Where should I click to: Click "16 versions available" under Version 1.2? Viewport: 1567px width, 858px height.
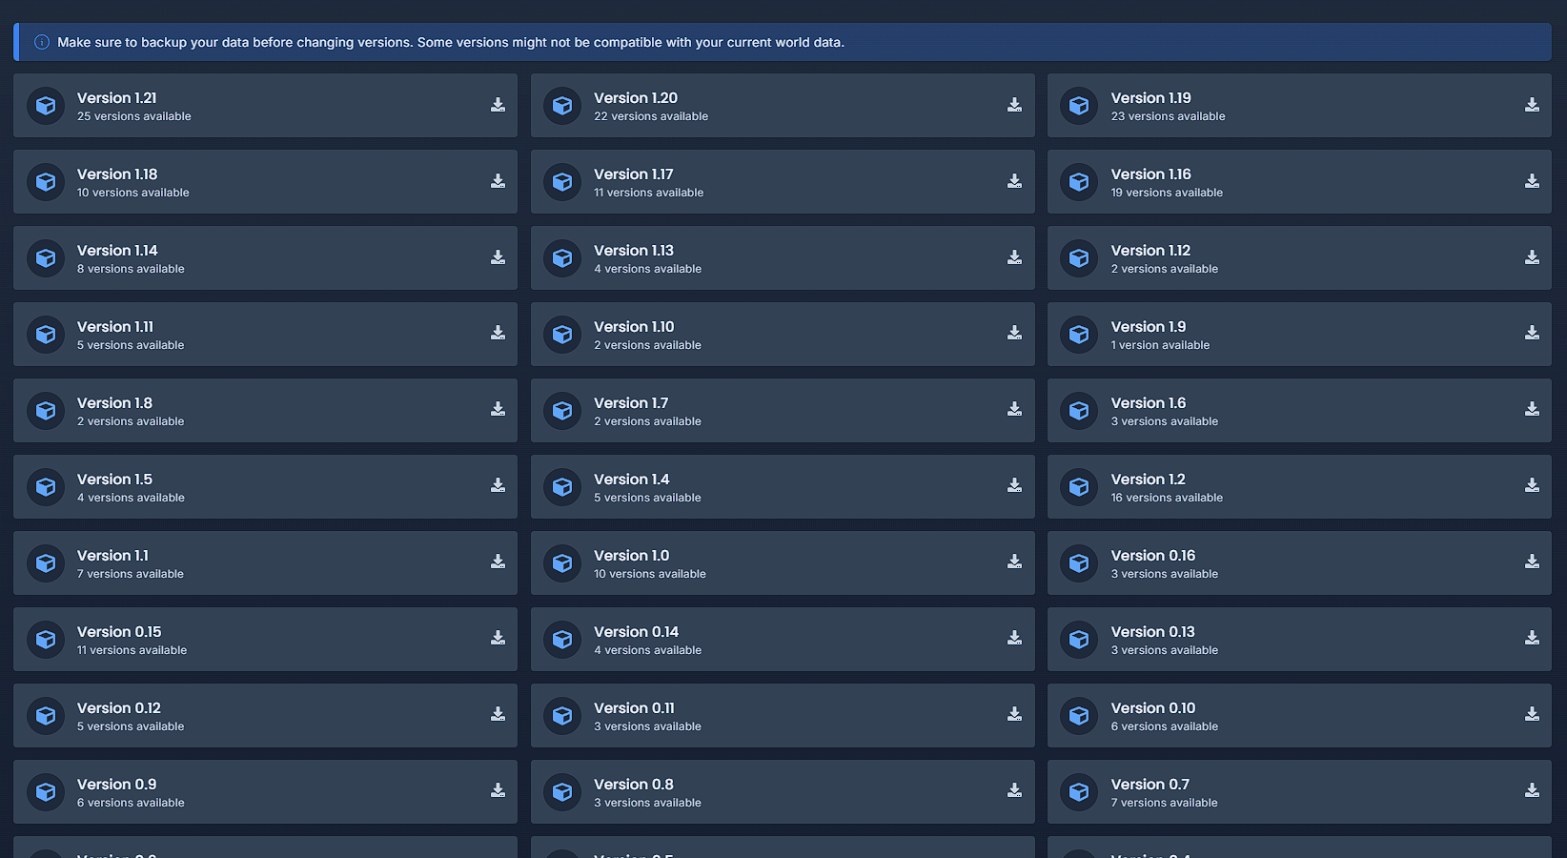tap(1167, 498)
